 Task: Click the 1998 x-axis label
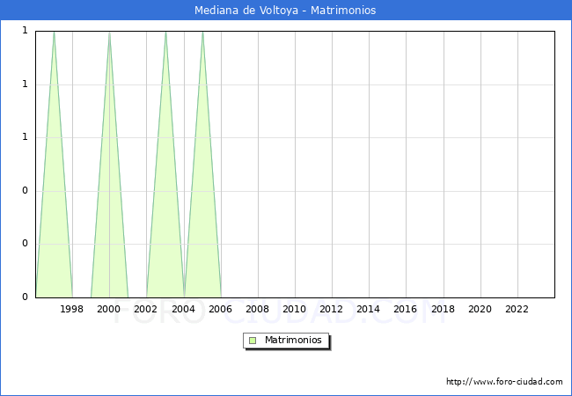(72, 309)
